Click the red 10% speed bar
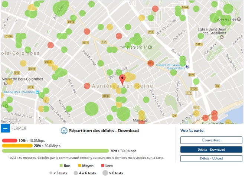This screenshot has height=176, width=245. click(x=9, y=141)
